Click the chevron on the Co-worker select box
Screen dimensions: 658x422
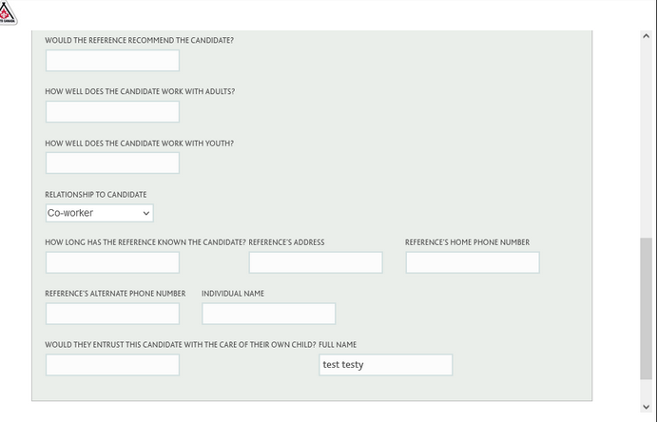(x=146, y=213)
